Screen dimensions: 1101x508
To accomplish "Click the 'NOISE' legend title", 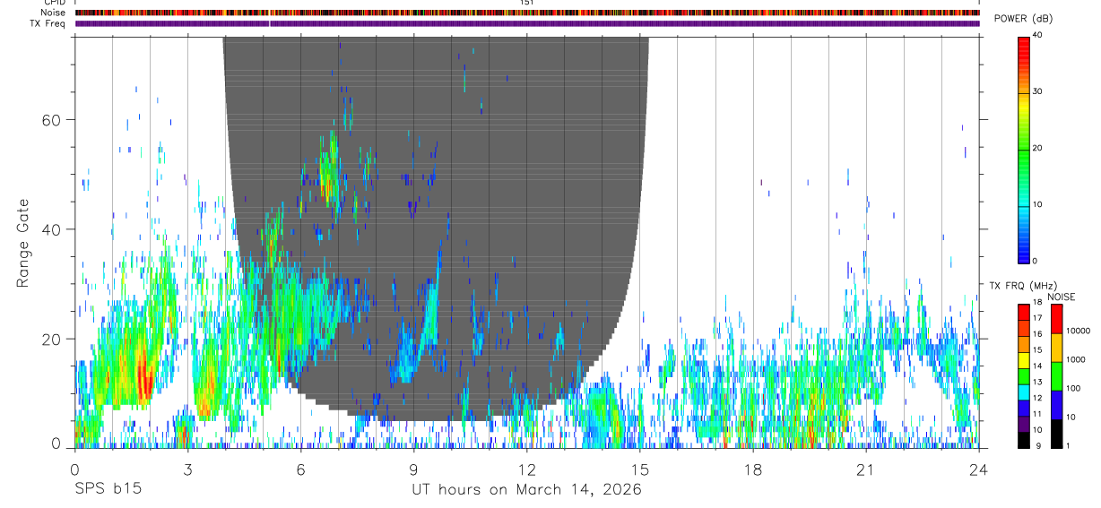I will 1061,297.
